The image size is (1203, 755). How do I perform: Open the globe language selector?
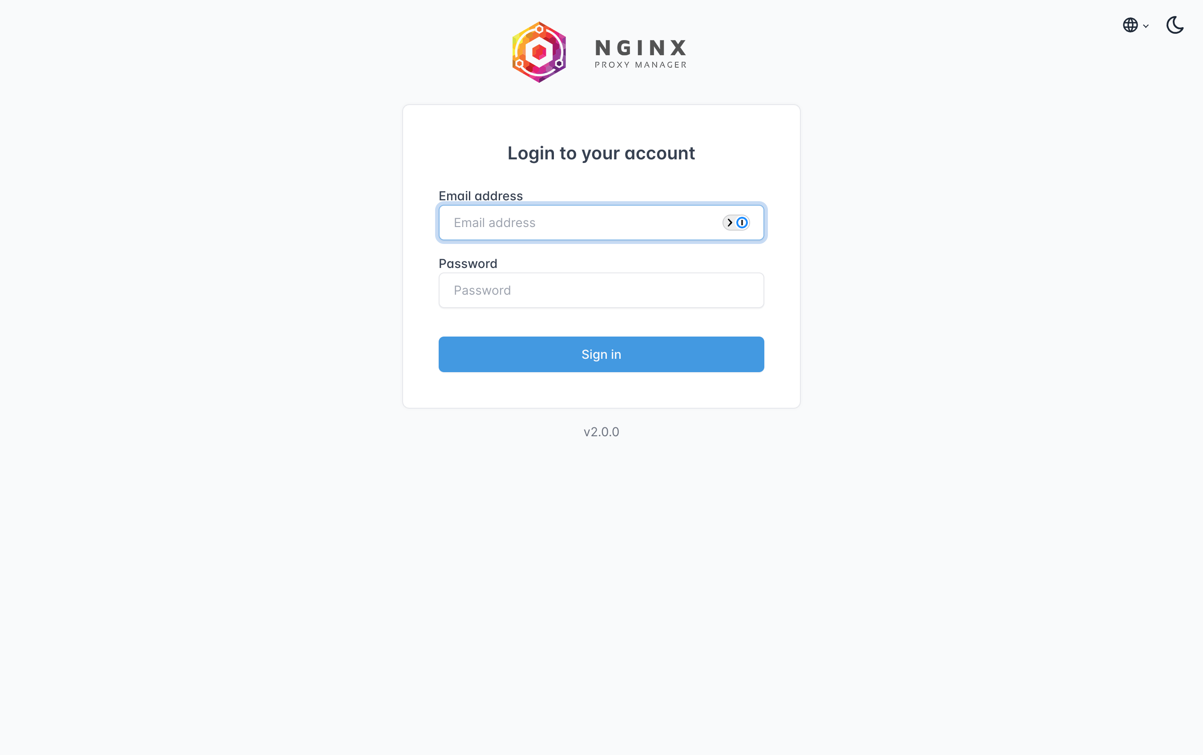[1130, 25]
